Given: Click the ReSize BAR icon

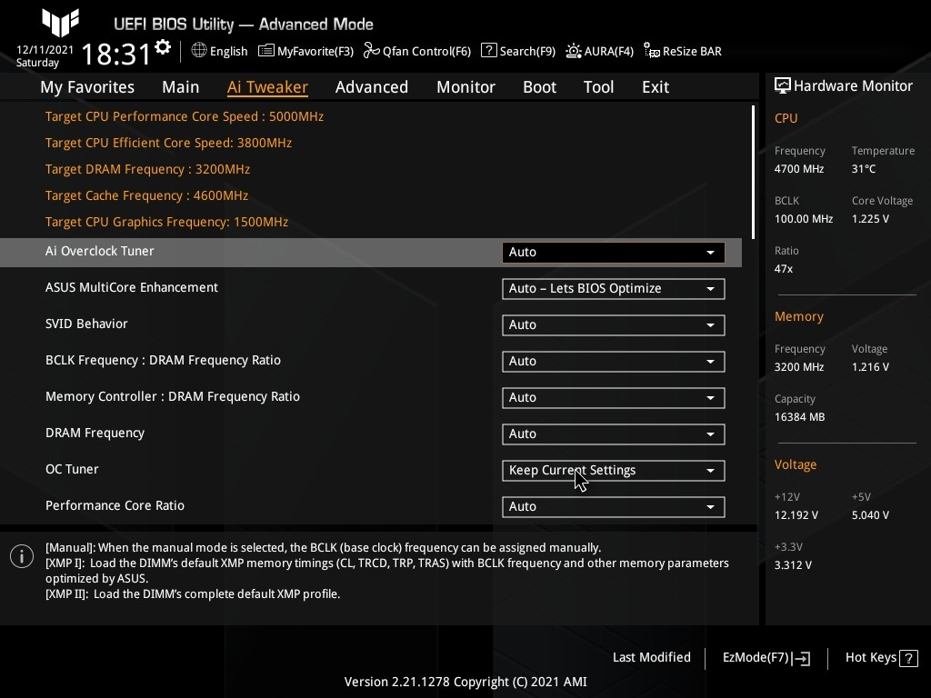Looking at the screenshot, I should 651,51.
